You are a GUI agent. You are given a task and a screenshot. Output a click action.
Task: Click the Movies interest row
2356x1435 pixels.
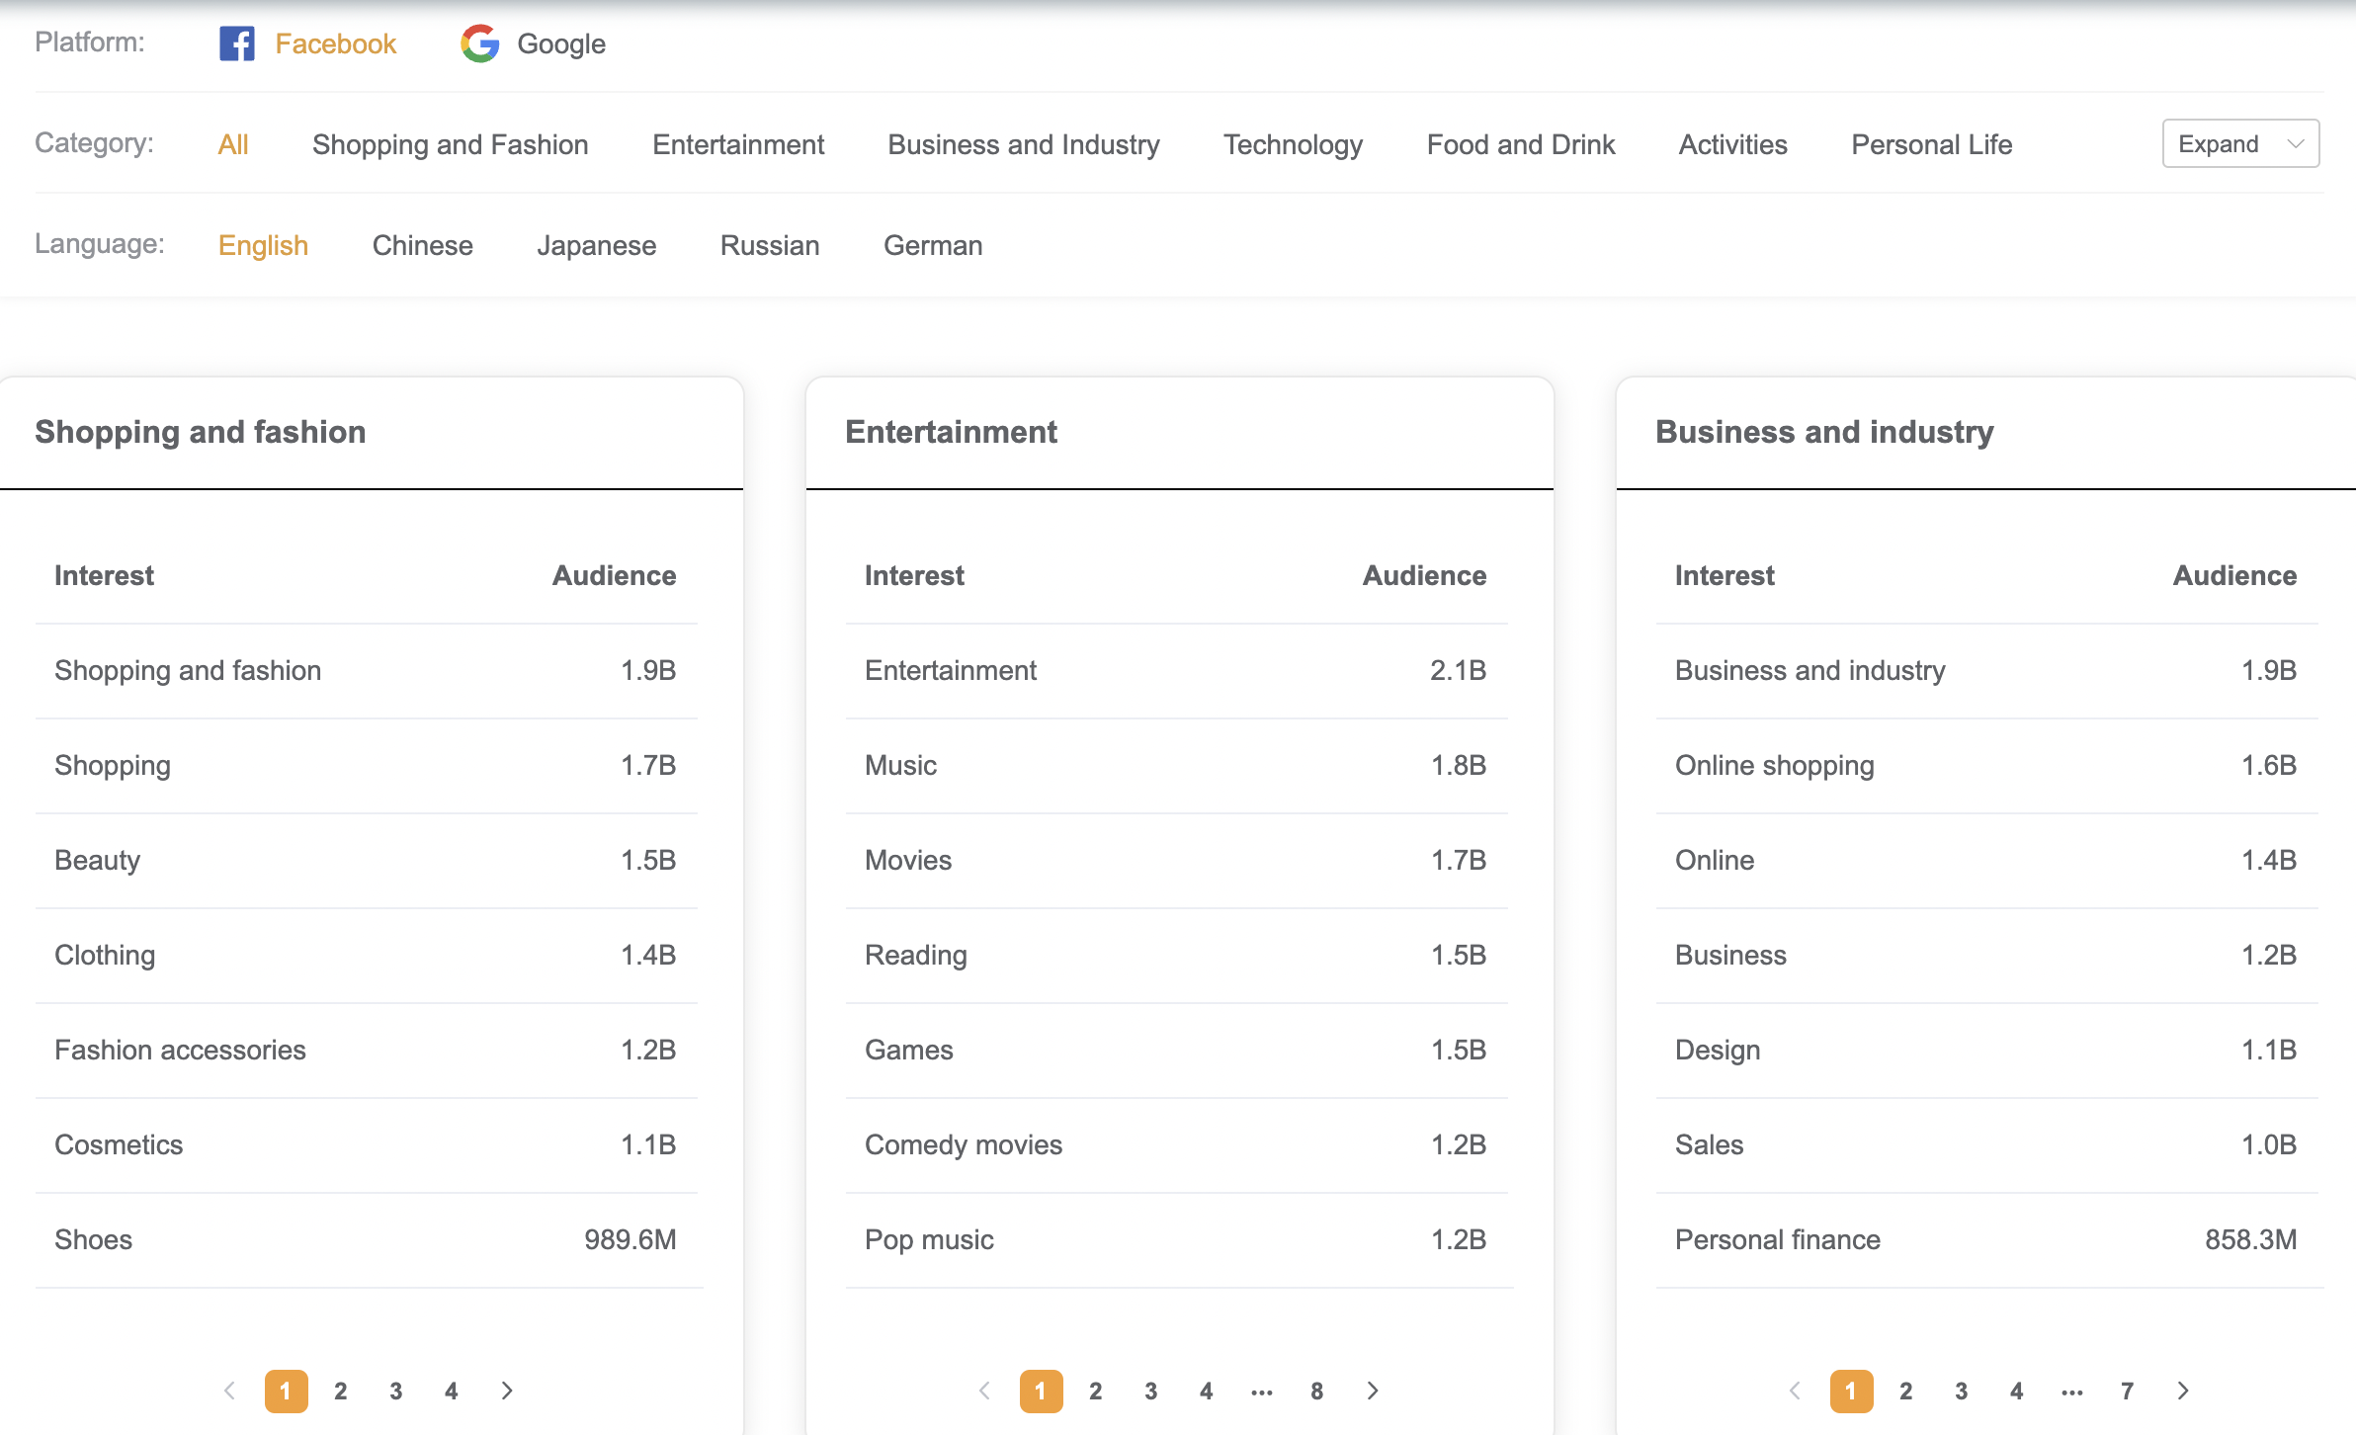click(1177, 861)
